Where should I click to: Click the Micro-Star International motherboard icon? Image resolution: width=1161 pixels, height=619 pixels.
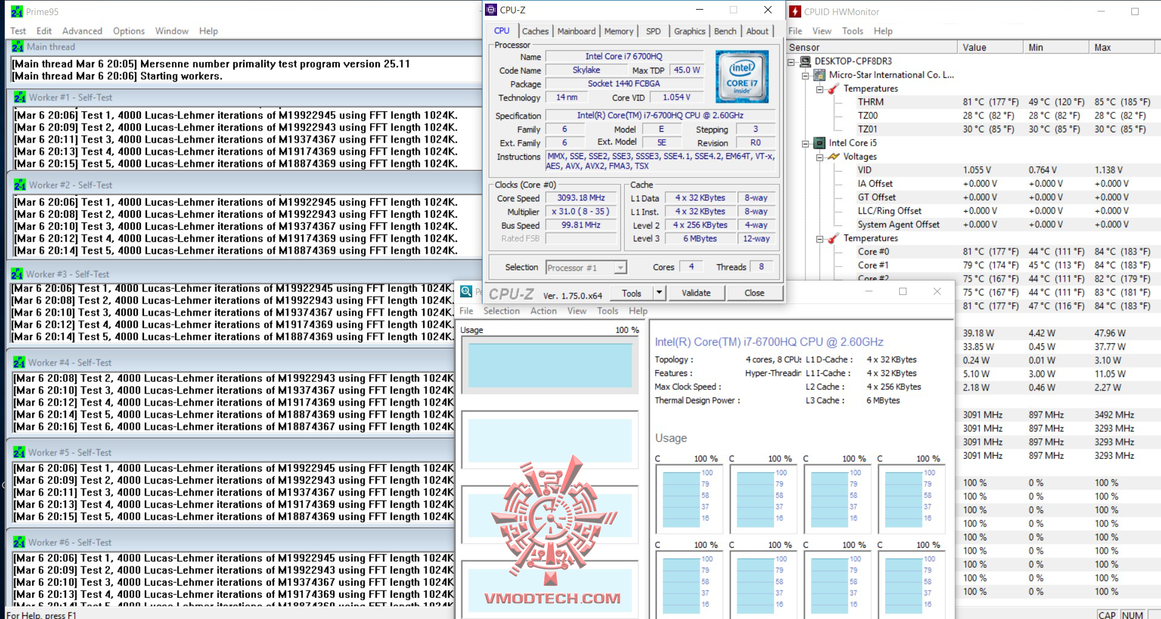click(x=819, y=75)
